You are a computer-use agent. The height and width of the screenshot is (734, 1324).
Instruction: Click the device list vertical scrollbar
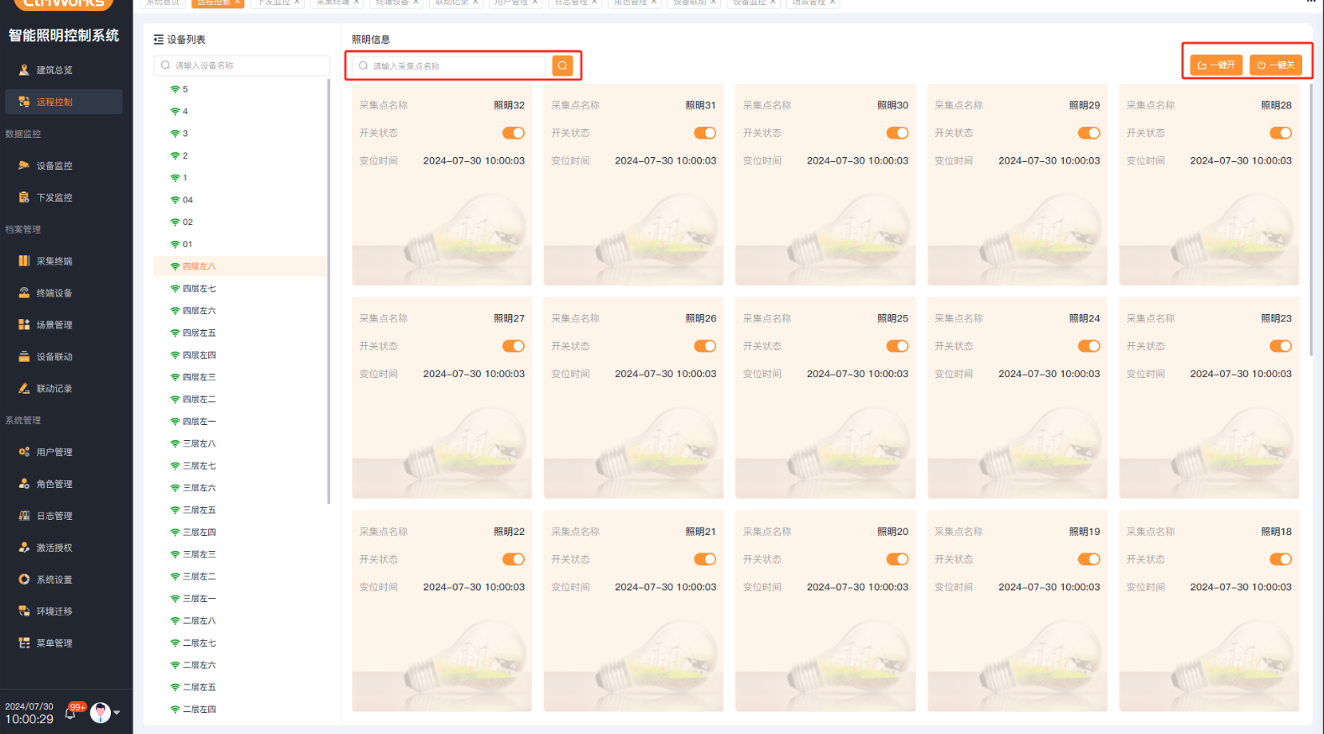tap(328, 294)
